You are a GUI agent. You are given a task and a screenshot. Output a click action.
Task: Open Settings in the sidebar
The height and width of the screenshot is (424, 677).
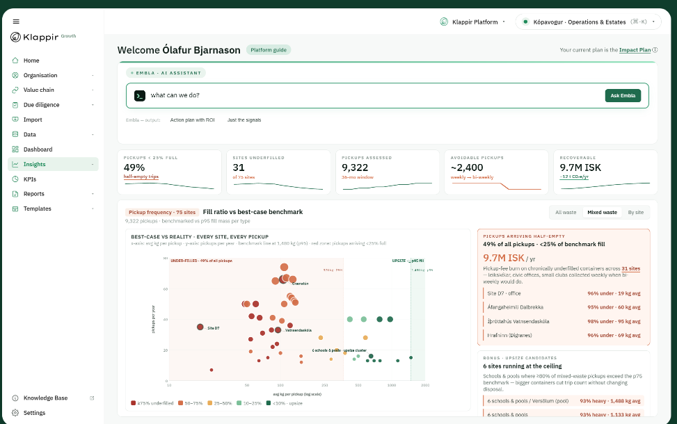click(x=53, y=413)
